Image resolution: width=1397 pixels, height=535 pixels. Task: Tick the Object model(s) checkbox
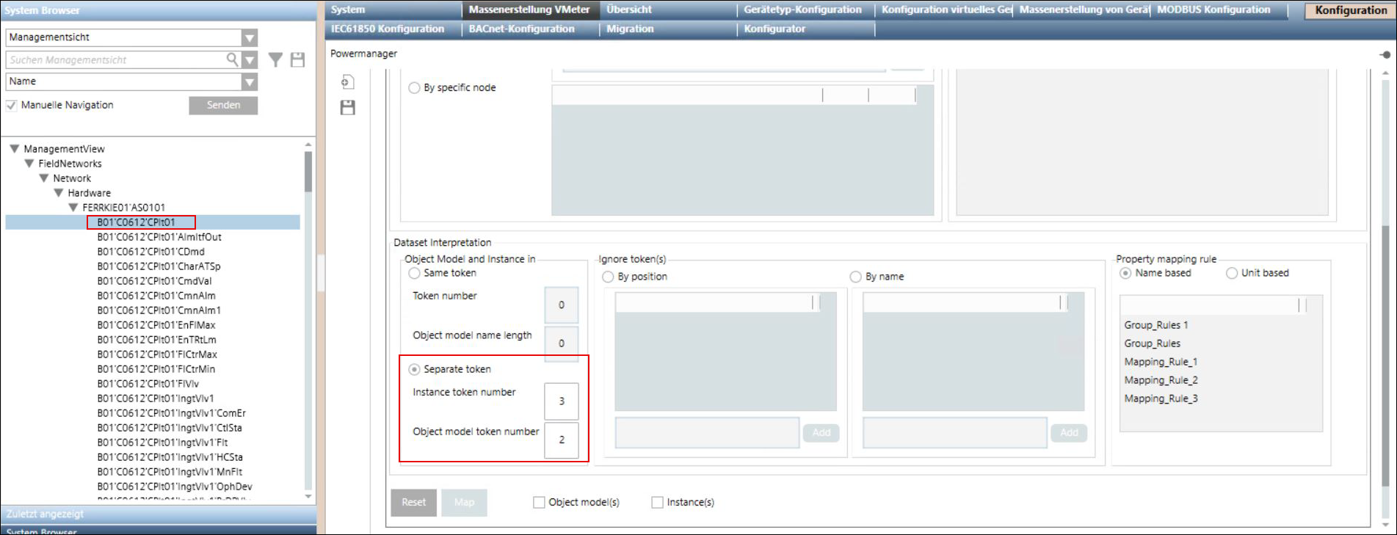pyautogui.click(x=539, y=502)
